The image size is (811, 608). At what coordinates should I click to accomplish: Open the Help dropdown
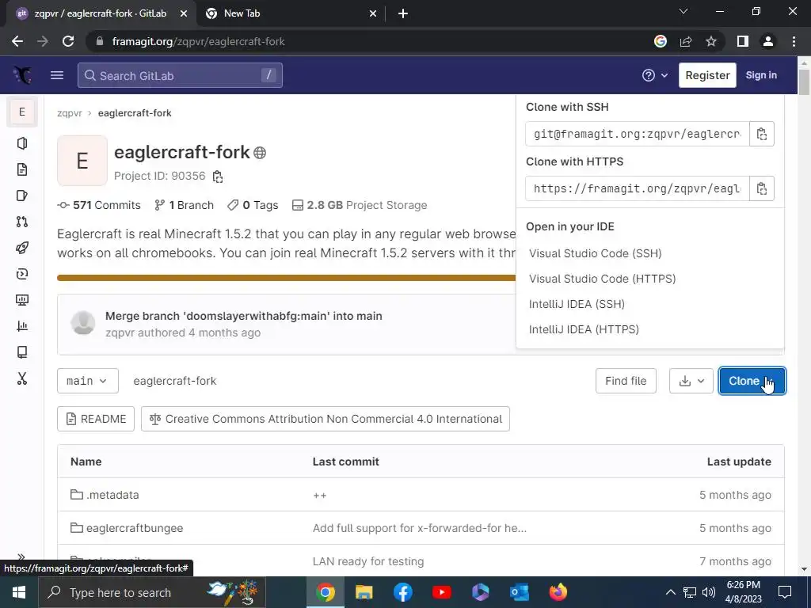pos(655,75)
